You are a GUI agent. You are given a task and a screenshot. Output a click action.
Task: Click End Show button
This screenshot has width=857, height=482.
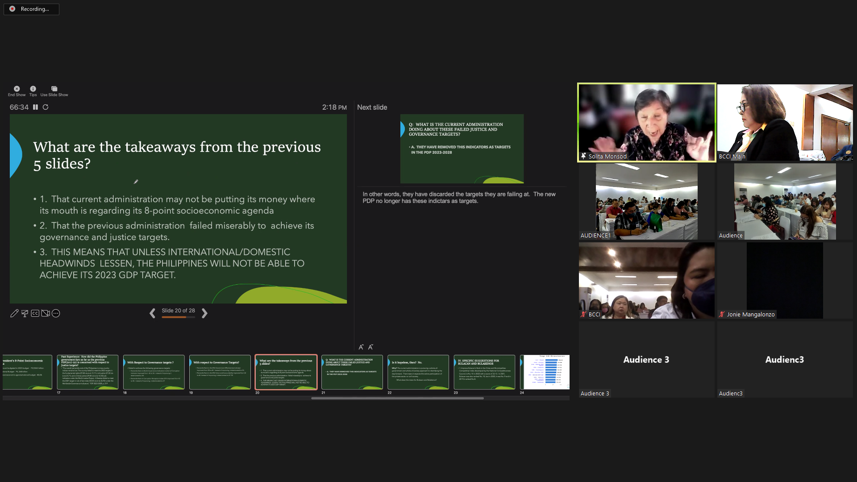tap(17, 91)
